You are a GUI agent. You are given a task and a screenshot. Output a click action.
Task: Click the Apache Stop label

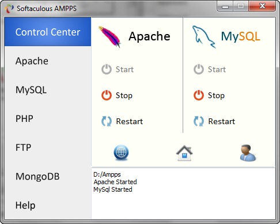124,95
